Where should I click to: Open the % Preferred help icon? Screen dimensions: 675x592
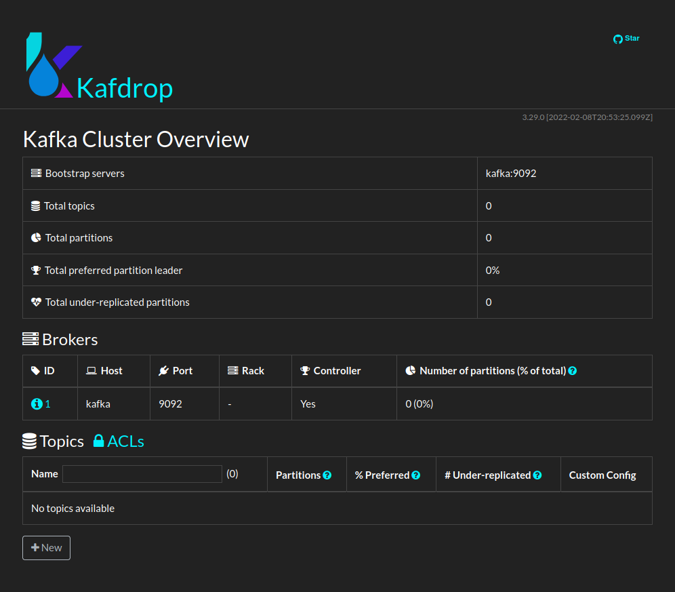coord(416,475)
